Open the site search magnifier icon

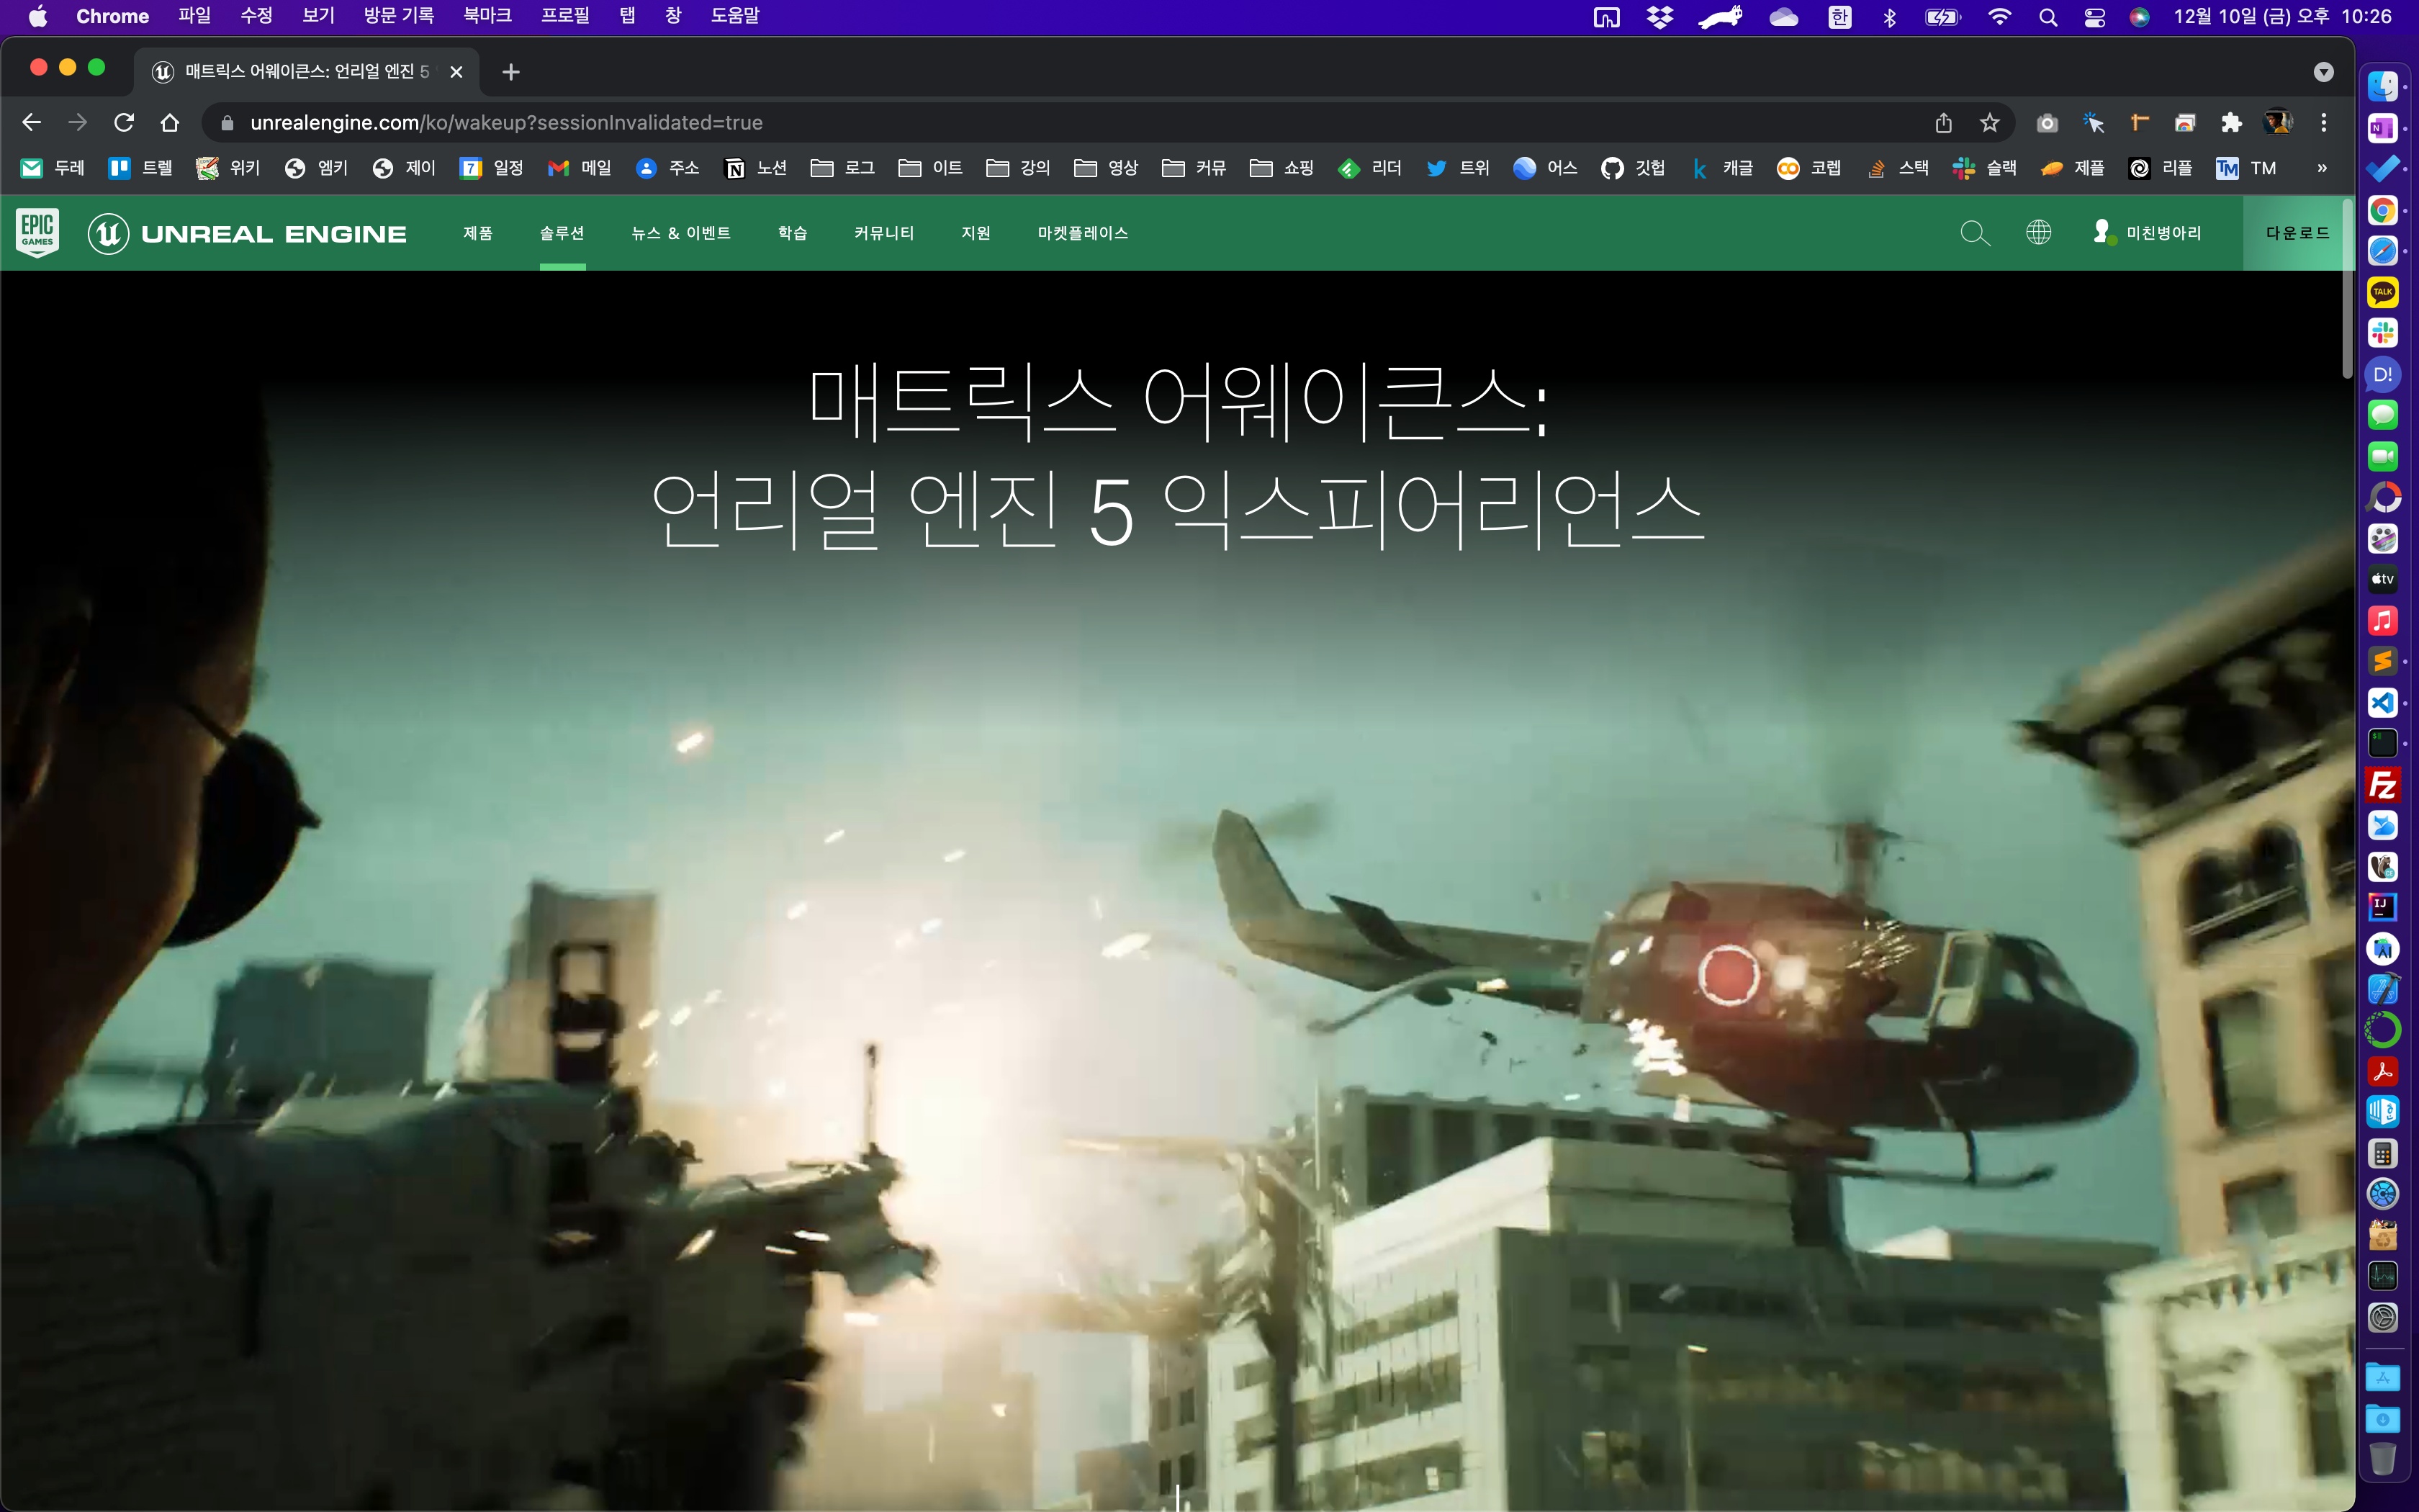[x=1973, y=233]
